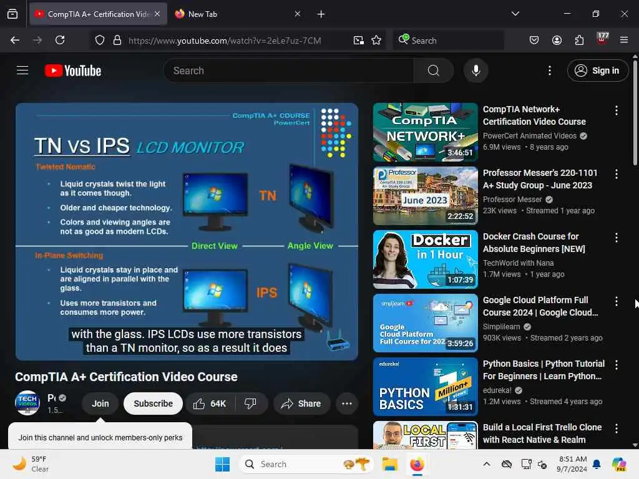Dislike the video with thumbs down
639x479 pixels.
250,404
